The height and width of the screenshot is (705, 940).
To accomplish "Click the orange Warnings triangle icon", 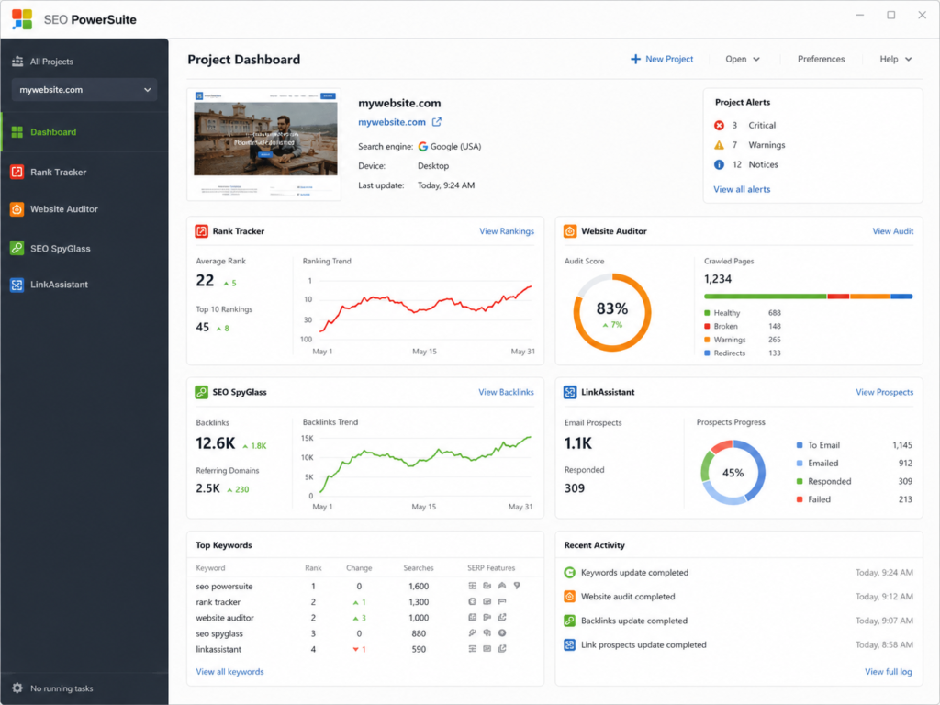I will (x=719, y=145).
